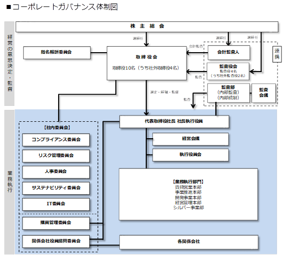Click the 監査会議 box

point(264,93)
